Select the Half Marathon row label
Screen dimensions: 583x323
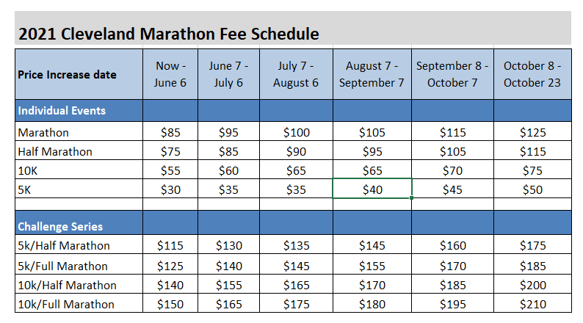(x=55, y=151)
